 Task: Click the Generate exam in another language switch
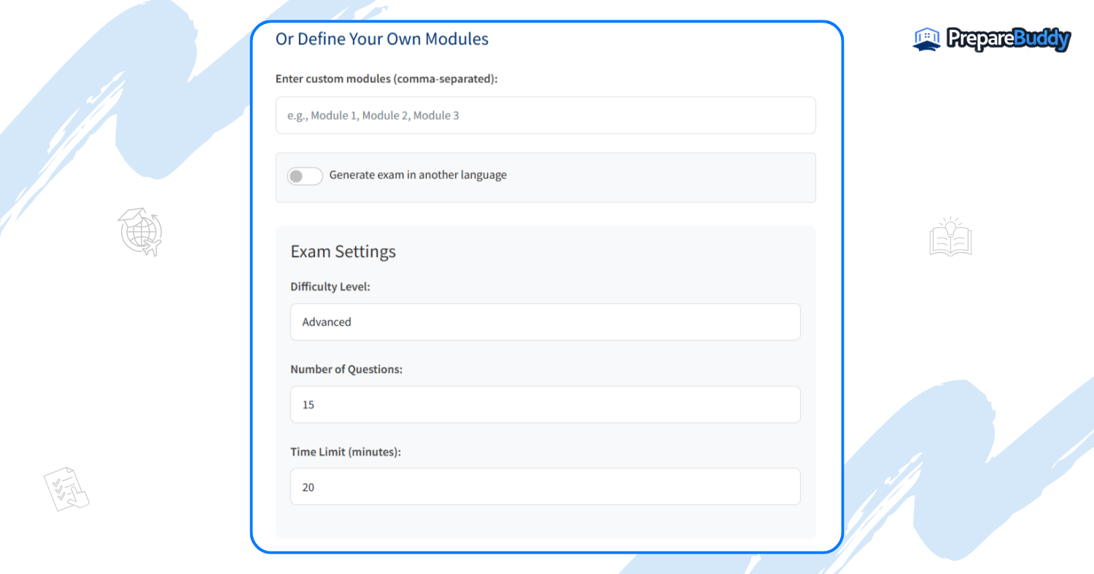click(x=305, y=176)
